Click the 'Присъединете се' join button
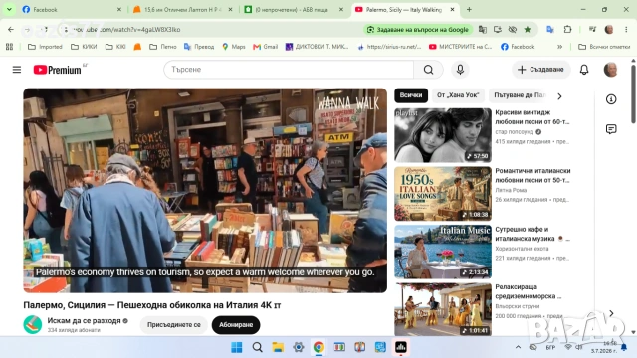The width and height of the screenshot is (637, 358). (174, 325)
